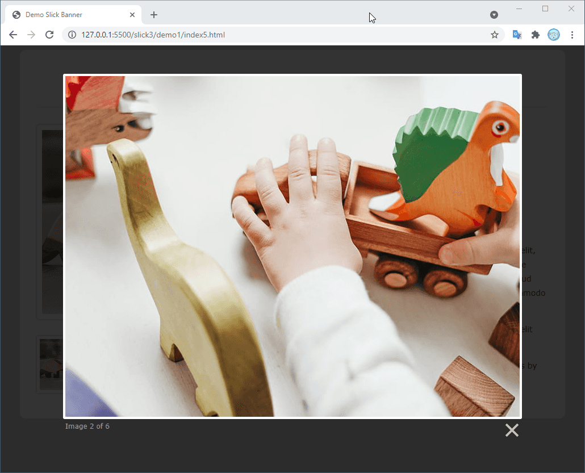Image resolution: width=585 pixels, height=473 pixels.
Task: Close the Demo Slick Banner tab
Action: [x=132, y=14]
